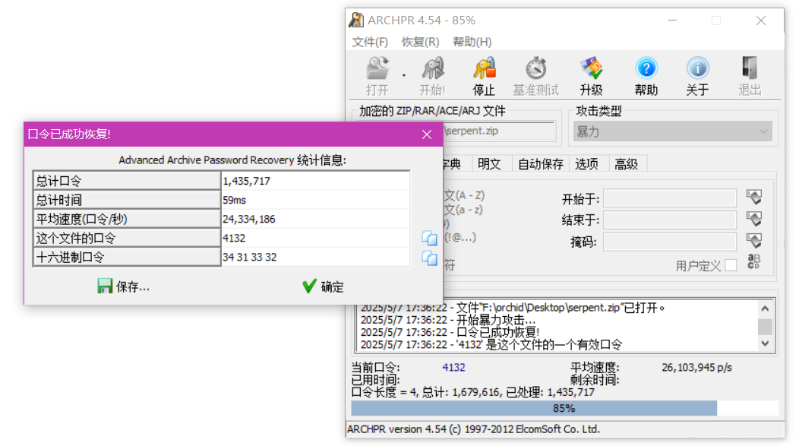Select the average speed 24,334,186 cell
799x446 pixels.
pyautogui.click(x=315, y=219)
